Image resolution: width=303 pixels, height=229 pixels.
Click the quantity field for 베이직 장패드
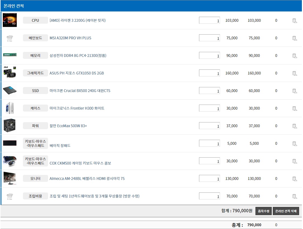209,143
